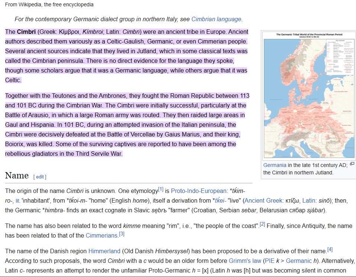
Task: Click edit next to the Name heading
Action: 40,177
